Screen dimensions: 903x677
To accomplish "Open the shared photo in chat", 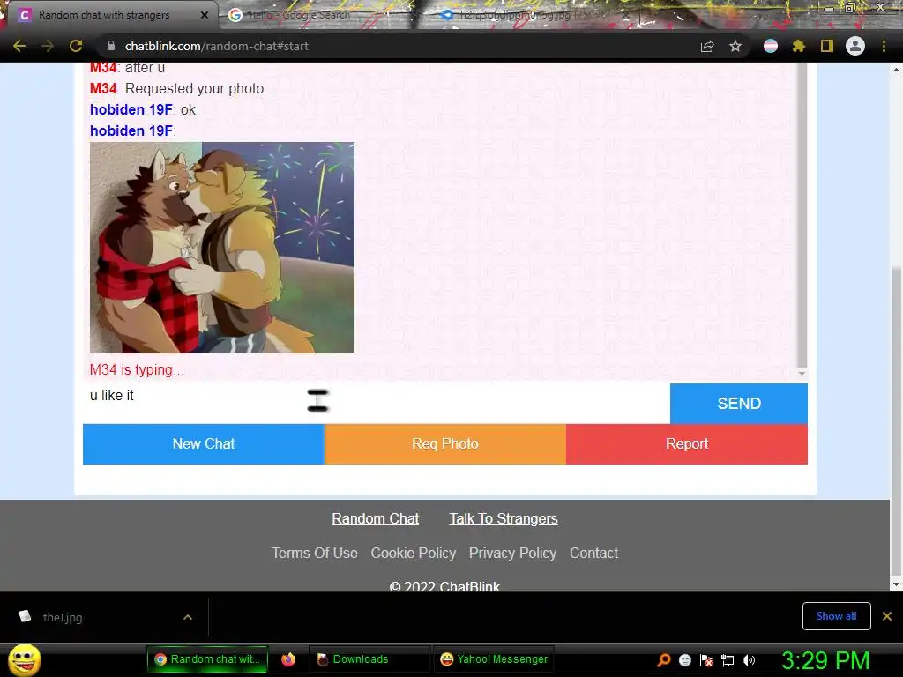I will click(222, 248).
